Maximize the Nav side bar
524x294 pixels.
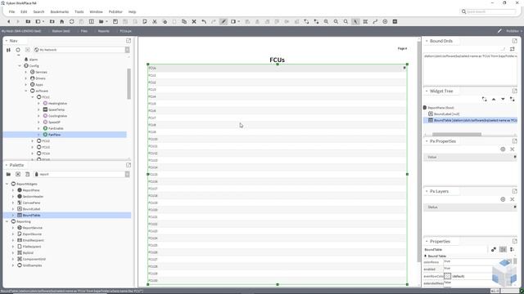click(x=129, y=41)
